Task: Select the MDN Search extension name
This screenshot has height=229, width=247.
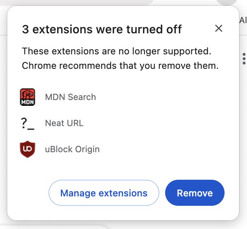Action: pyautogui.click(x=70, y=97)
